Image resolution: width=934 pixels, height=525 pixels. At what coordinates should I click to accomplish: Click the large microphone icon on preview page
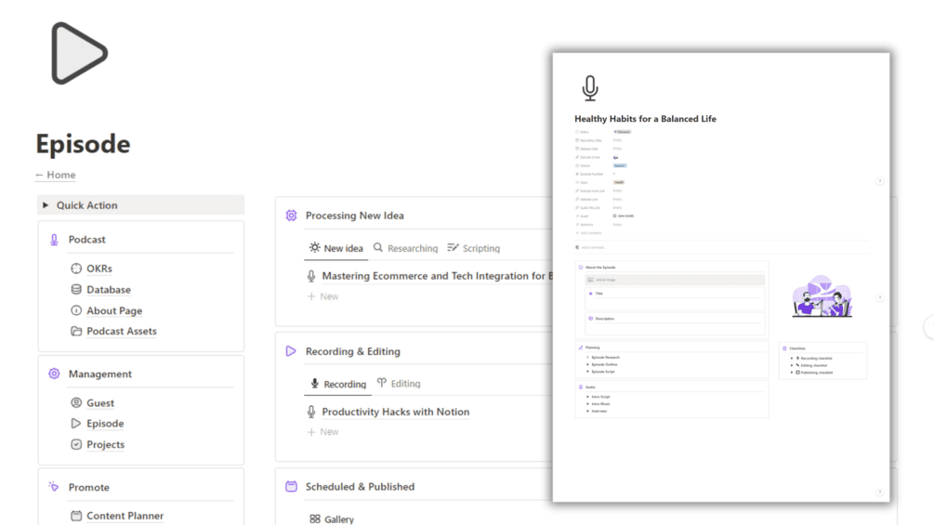pyautogui.click(x=590, y=88)
